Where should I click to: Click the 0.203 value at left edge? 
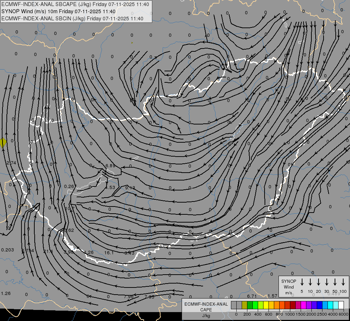(x=8, y=250)
